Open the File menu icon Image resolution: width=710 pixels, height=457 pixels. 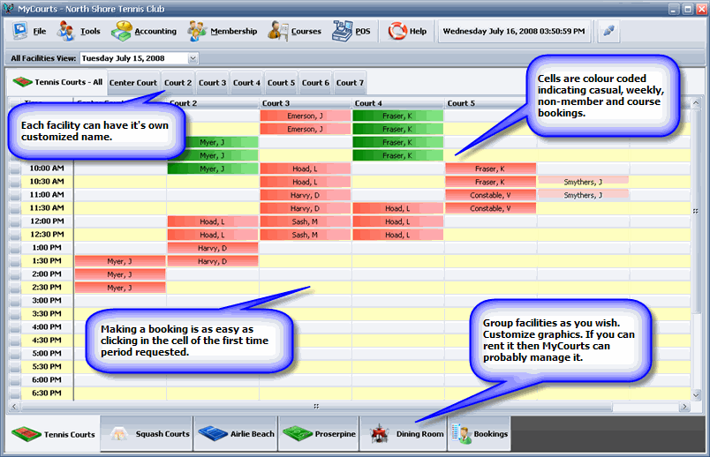pyautogui.click(x=20, y=31)
